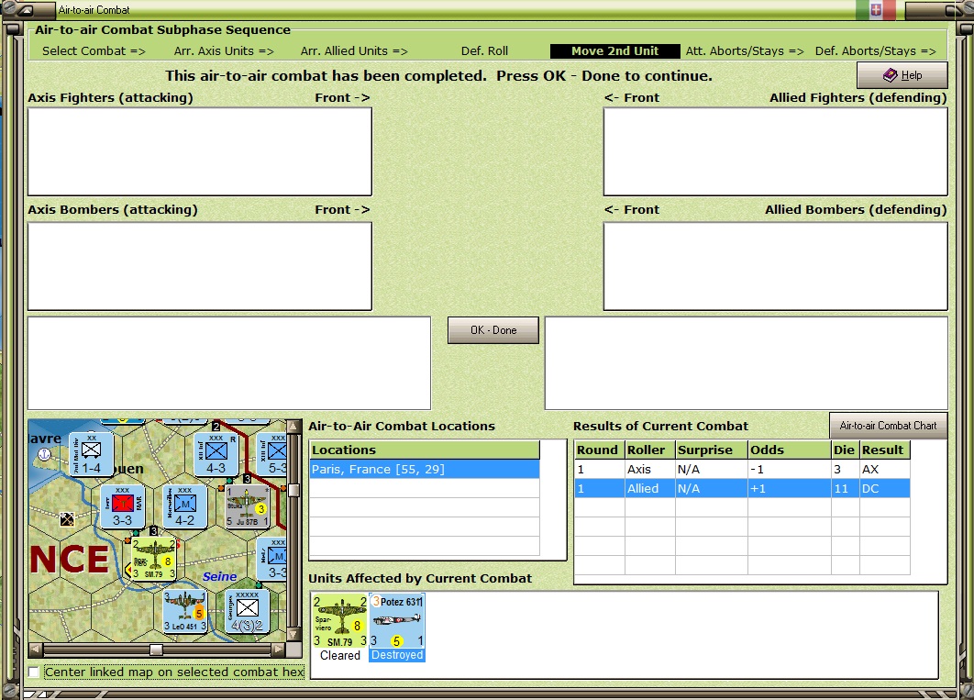Click map vertical scrollbar down arrow
Viewport: 974px width, 700px height.
pos(293,634)
